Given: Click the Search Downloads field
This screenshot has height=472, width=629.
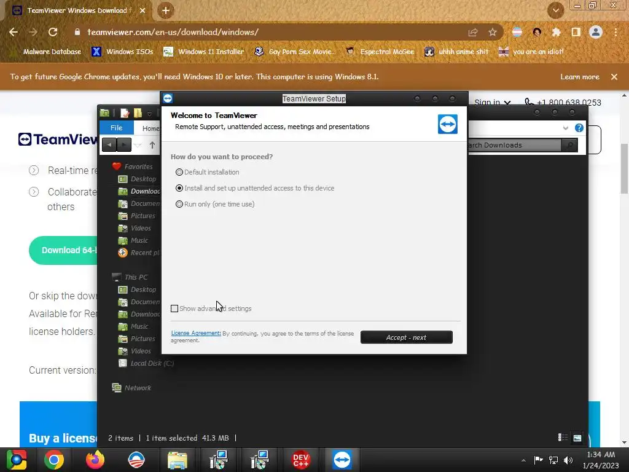Looking at the screenshot, I should pyautogui.click(x=514, y=145).
